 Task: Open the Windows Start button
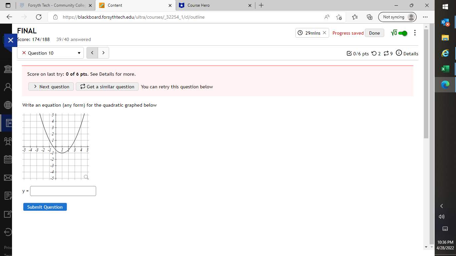point(445,7)
